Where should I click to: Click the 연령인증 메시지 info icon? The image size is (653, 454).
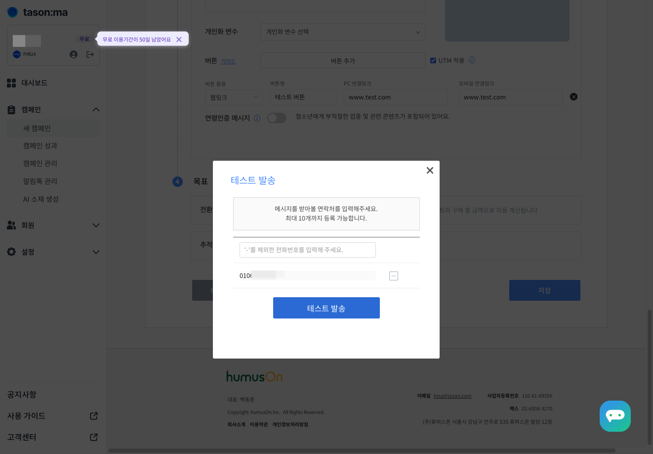click(x=257, y=118)
